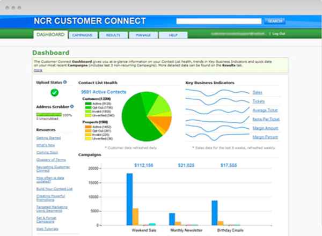The image size is (322, 236).
Task: Click the Margin Percent trend sparkline
Action: [x=217, y=136]
